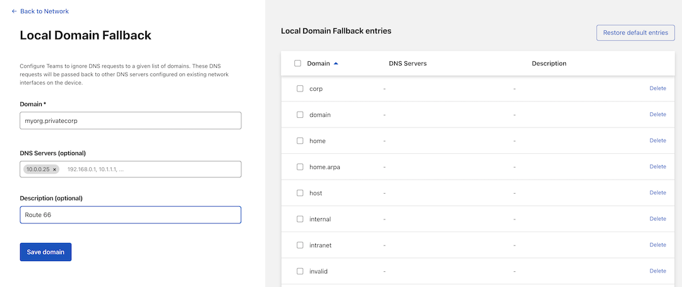Select the home.arpa row checkbox
Viewport: 682px width, 287px height.
(x=300, y=167)
